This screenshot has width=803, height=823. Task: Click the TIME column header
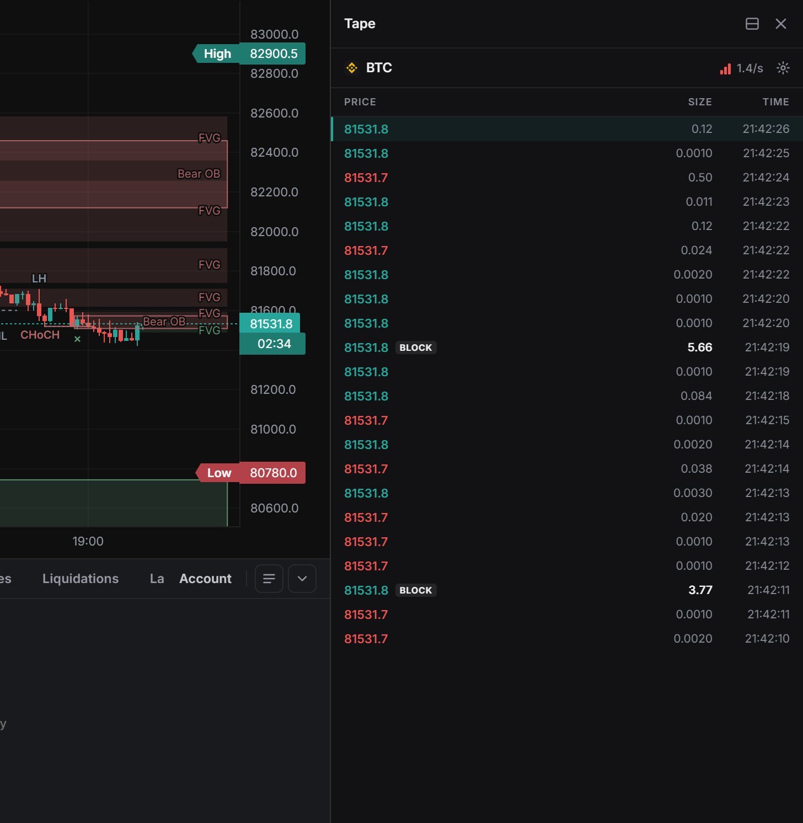pyautogui.click(x=776, y=102)
